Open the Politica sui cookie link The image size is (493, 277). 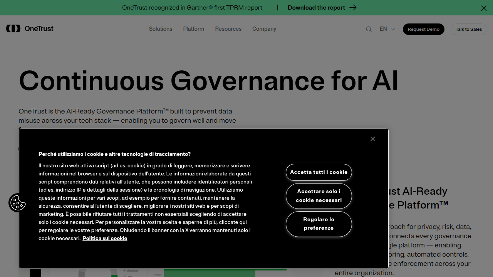tap(105, 238)
